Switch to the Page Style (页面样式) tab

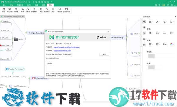click(x=20, y=5)
